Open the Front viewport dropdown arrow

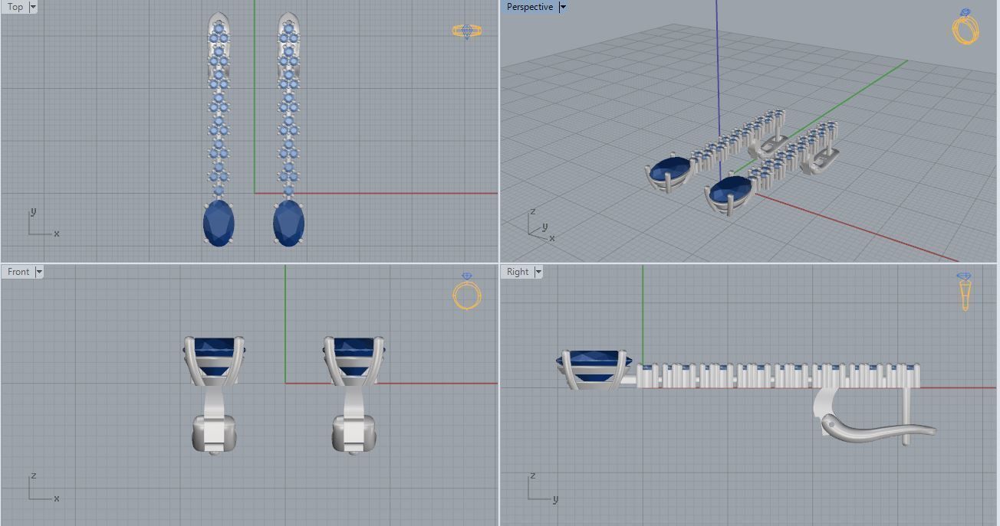tap(39, 272)
